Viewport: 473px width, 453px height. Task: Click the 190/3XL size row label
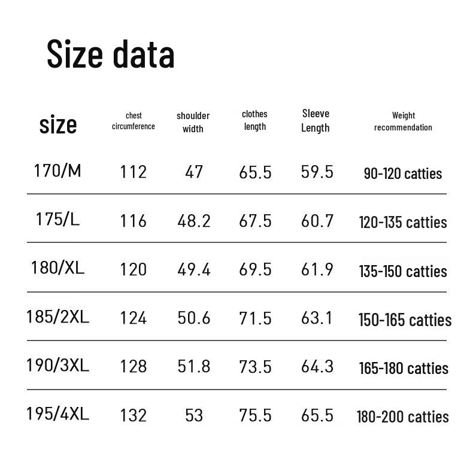[x=57, y=365]
